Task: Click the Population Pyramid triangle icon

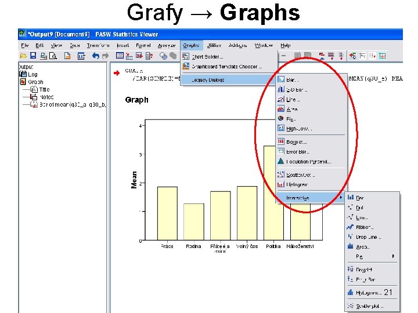Action: (281, 161)
